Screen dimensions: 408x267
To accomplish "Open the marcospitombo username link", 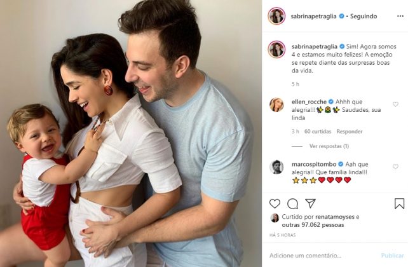I will pos(314,164).
